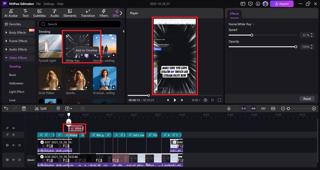Switch to the Text tab
This screenshot has height=170, width=320.
(26, 13)
